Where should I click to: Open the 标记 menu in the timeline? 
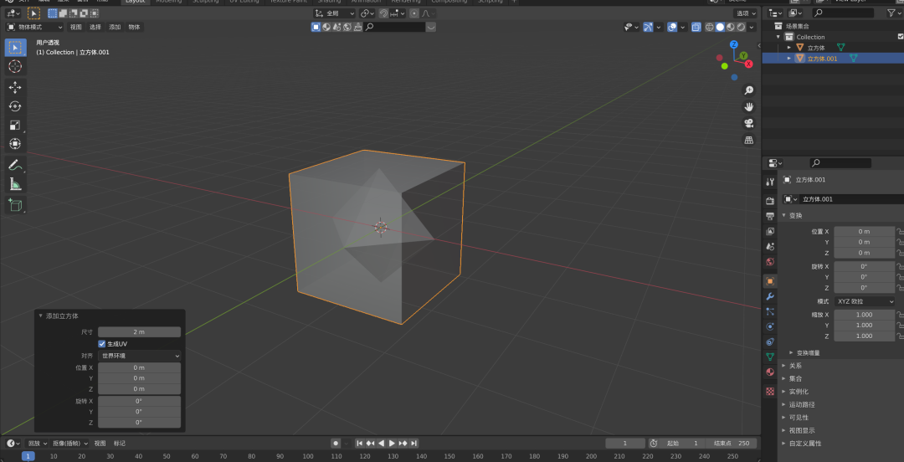[x=120, y=444]
